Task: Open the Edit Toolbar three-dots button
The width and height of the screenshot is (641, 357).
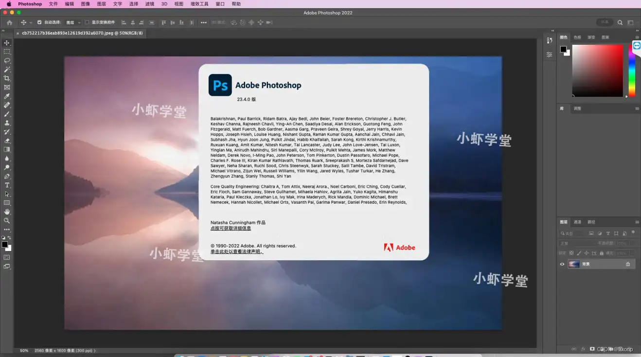Action: point(7,229)
